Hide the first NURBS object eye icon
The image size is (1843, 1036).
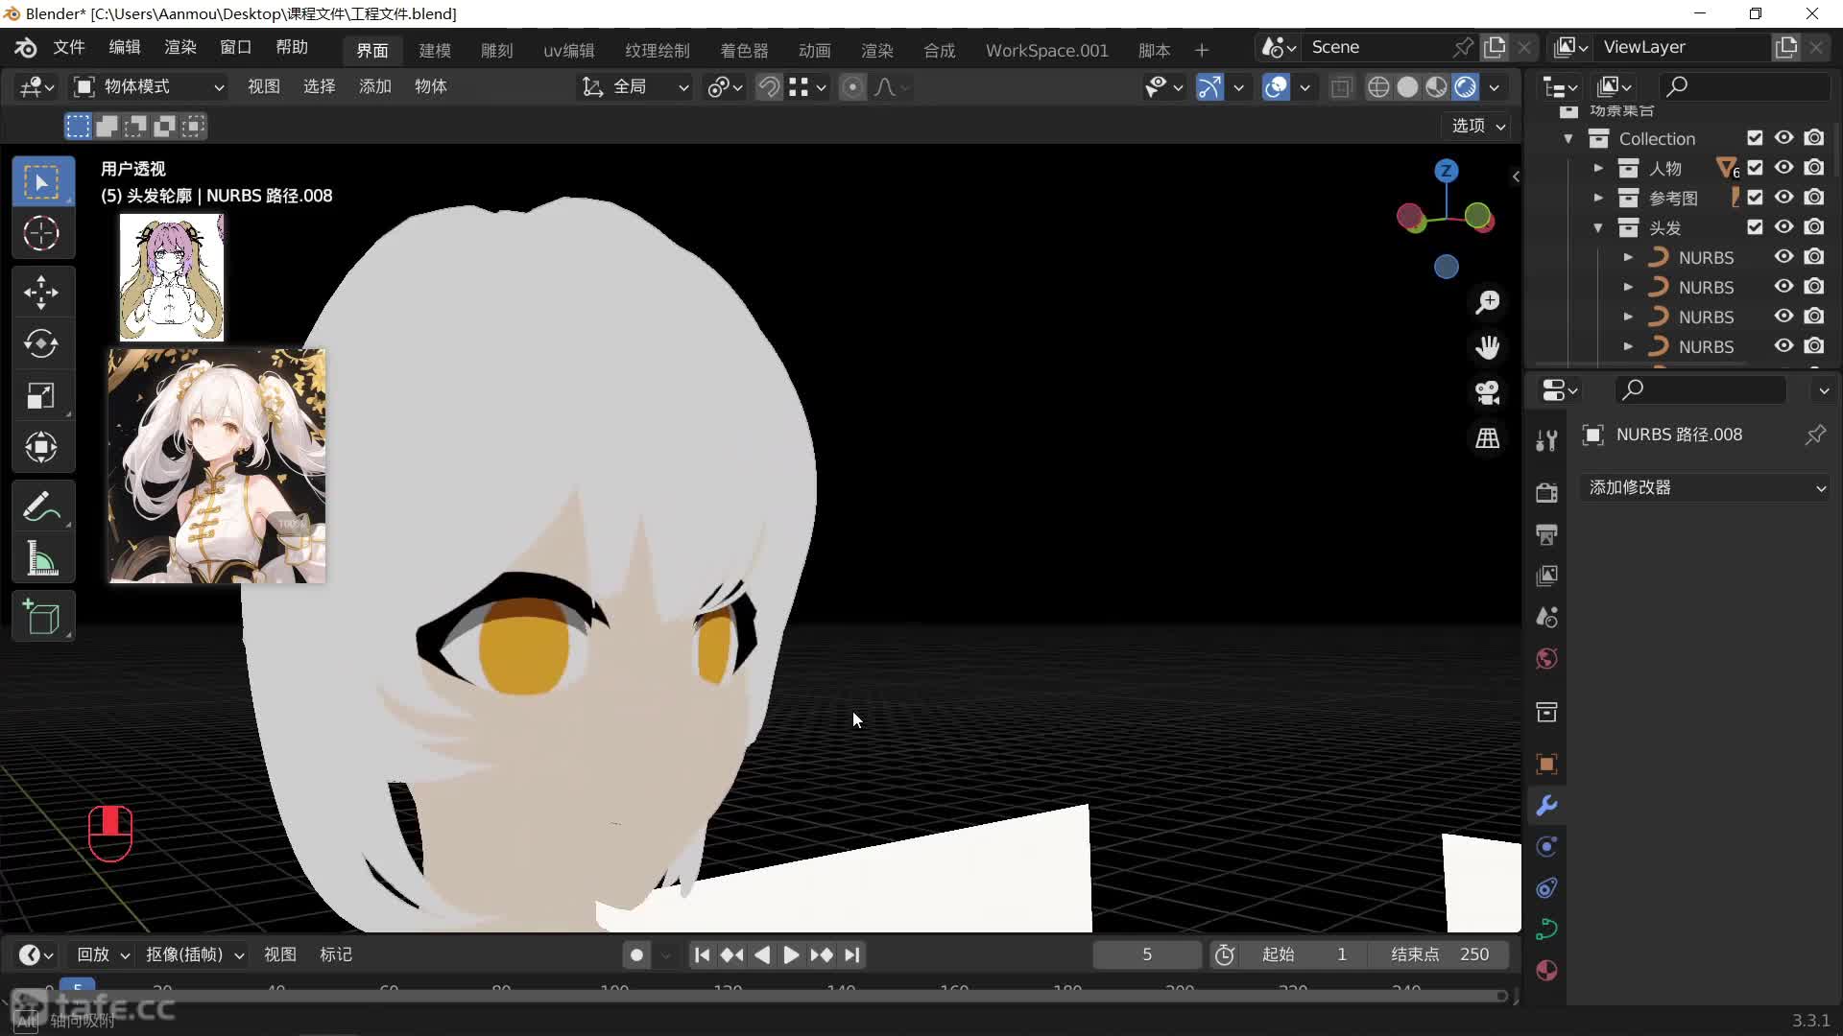(x=1783, y=257)
